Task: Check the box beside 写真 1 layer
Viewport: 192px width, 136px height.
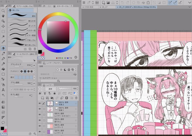Action: (44, 109)
